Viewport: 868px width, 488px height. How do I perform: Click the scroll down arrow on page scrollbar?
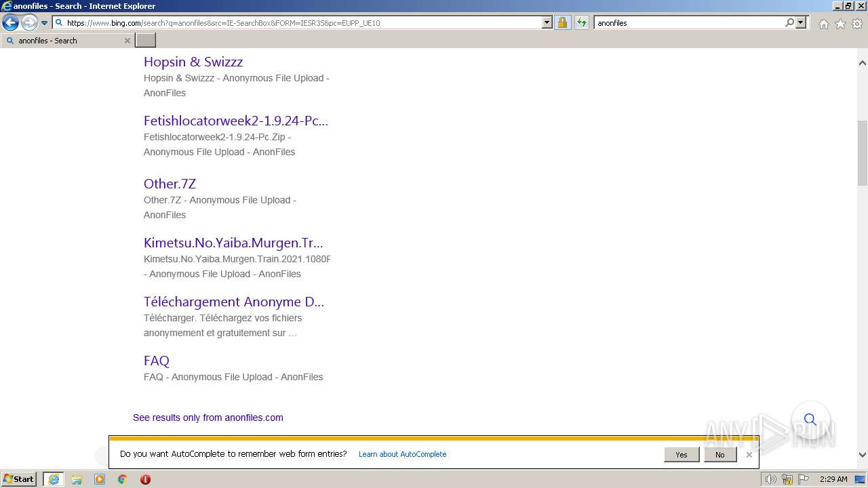tap(862, 455)
